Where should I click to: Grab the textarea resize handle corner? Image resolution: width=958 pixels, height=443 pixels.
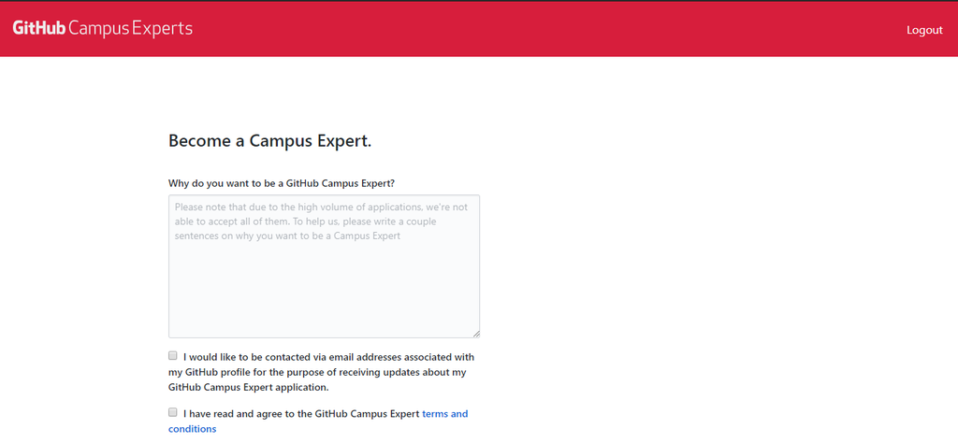[x=476, y=334]
